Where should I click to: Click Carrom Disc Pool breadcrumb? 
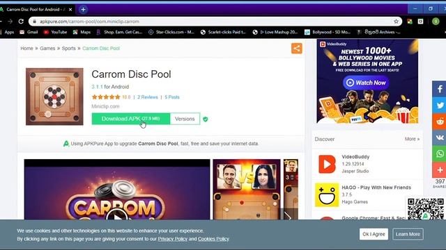101,49
